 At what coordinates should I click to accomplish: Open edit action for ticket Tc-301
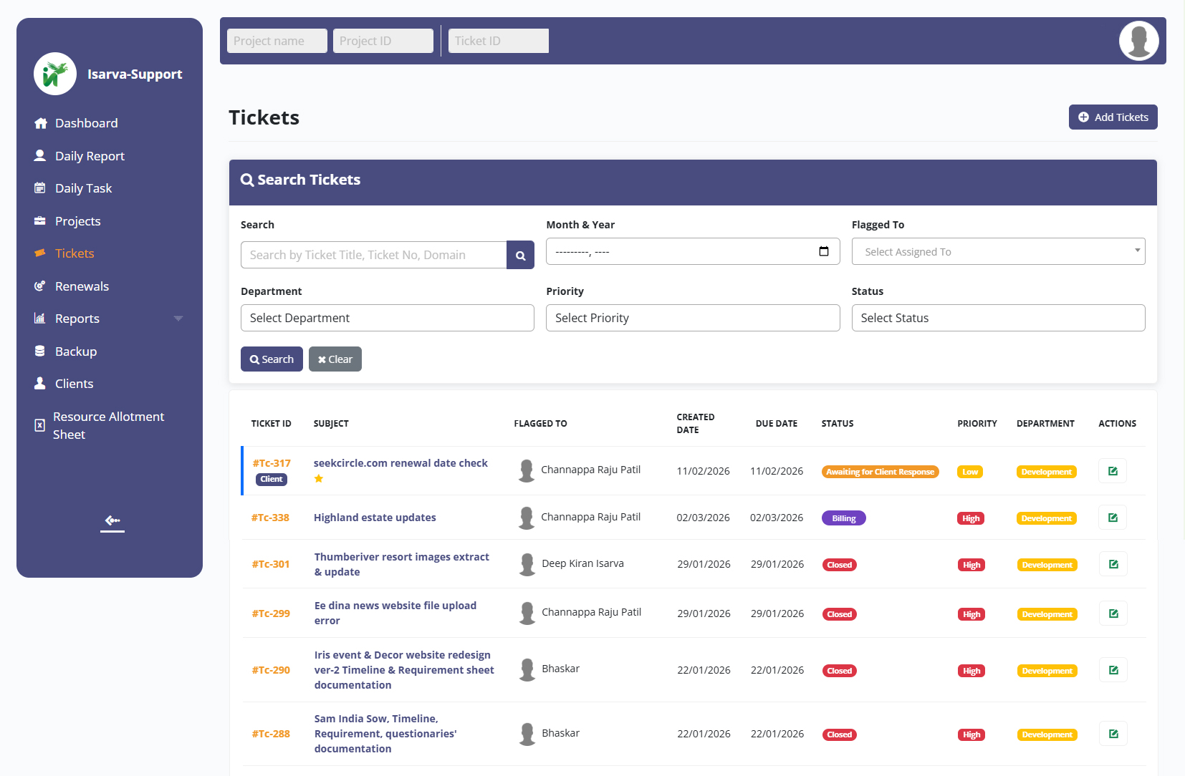coord(1113,564)
